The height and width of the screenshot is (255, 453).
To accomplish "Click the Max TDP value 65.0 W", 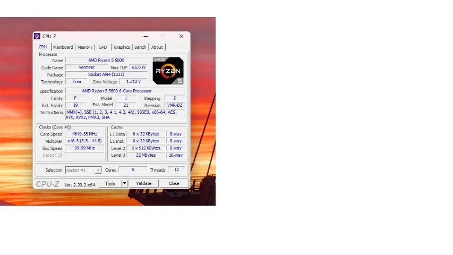I will pyautogui.click(x=139, y=67).
